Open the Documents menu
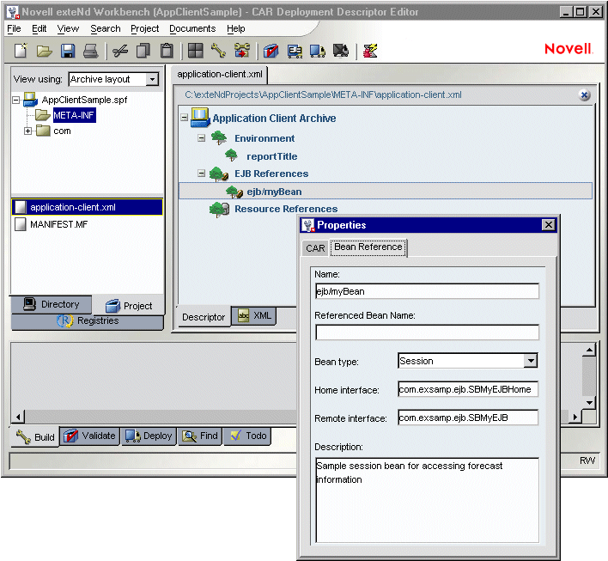The height and width of the screenshot is (561, 608). [192, 28]
